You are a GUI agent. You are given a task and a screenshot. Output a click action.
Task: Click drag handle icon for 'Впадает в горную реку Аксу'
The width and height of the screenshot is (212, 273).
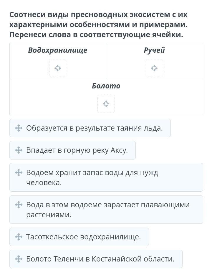pyautogui.click(x=19, y=150)
